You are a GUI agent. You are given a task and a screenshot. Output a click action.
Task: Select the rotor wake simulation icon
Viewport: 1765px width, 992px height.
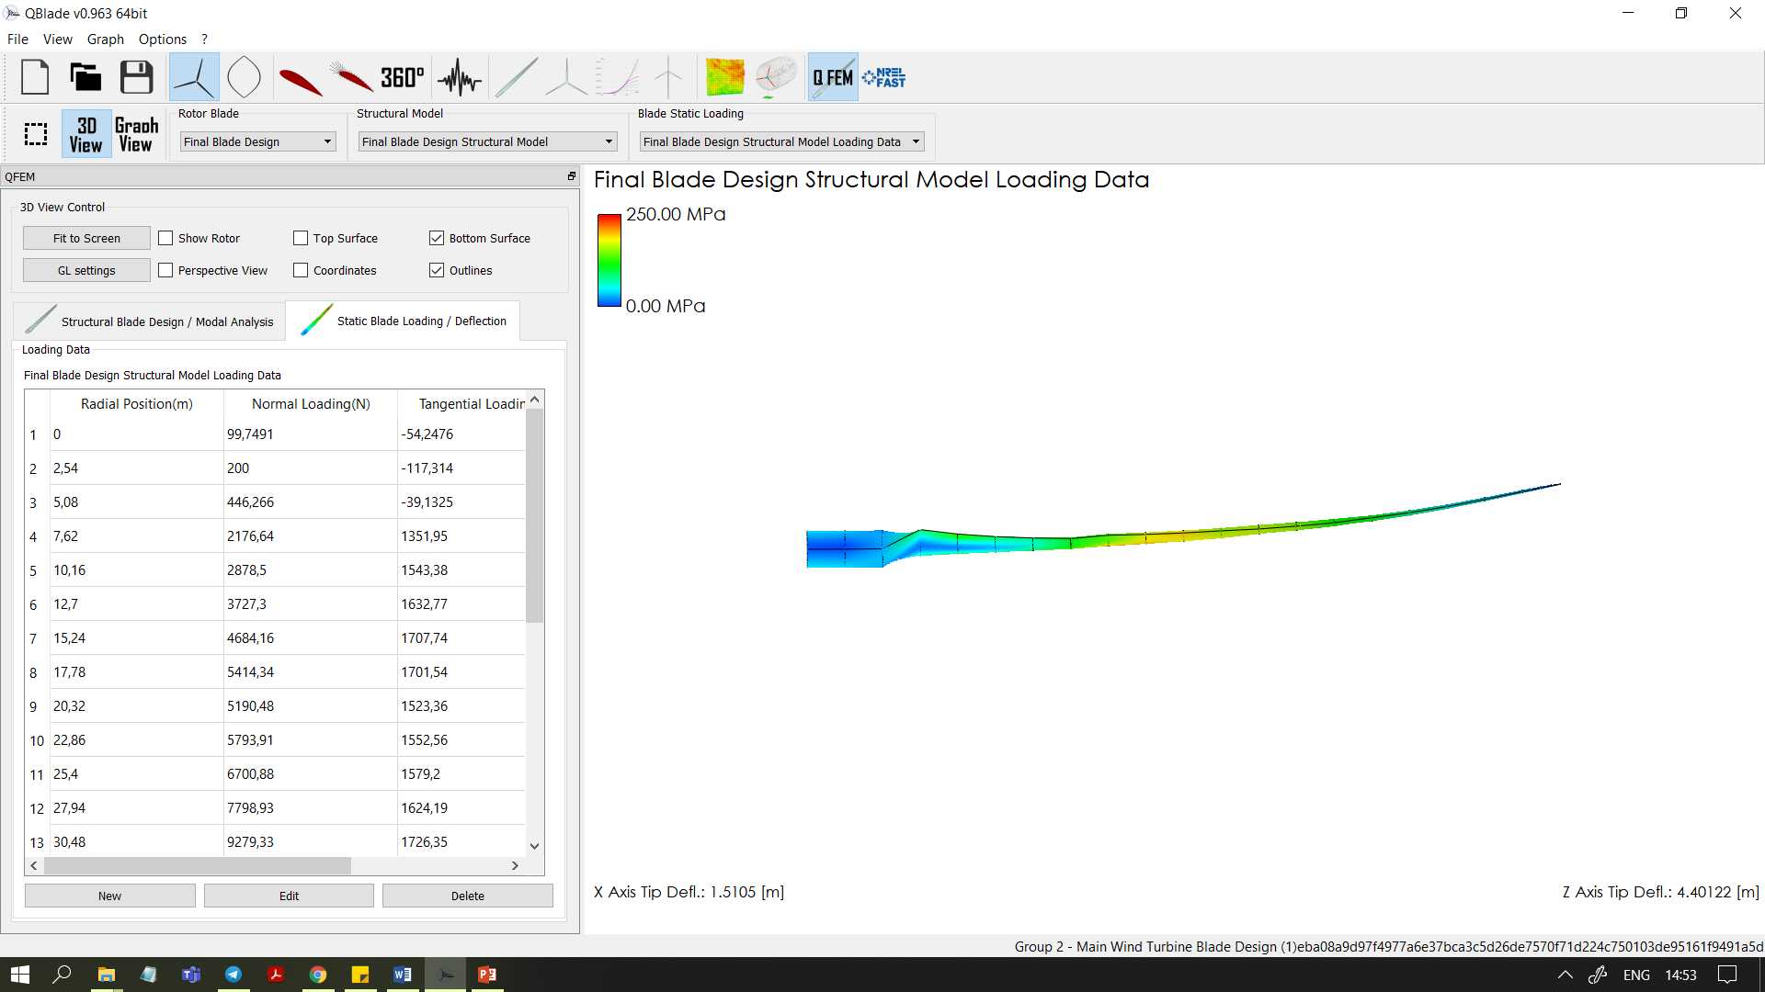point(776,77)
